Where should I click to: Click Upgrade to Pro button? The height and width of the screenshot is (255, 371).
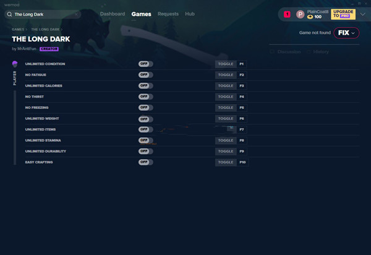click(343, 14)
